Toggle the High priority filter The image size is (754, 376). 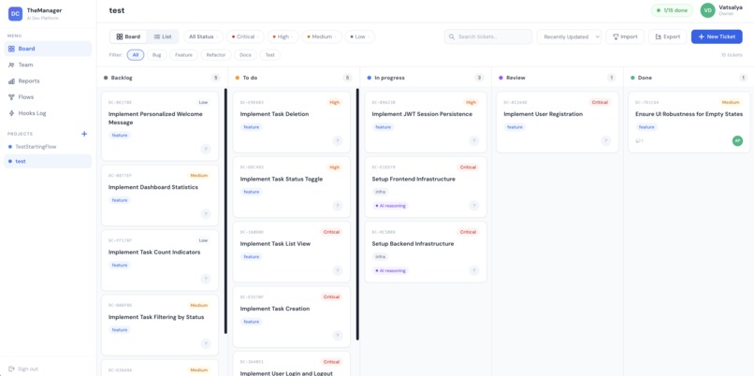283,36
